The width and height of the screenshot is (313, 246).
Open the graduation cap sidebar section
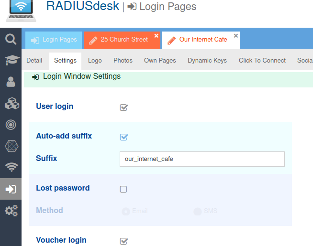pos(11,60)
